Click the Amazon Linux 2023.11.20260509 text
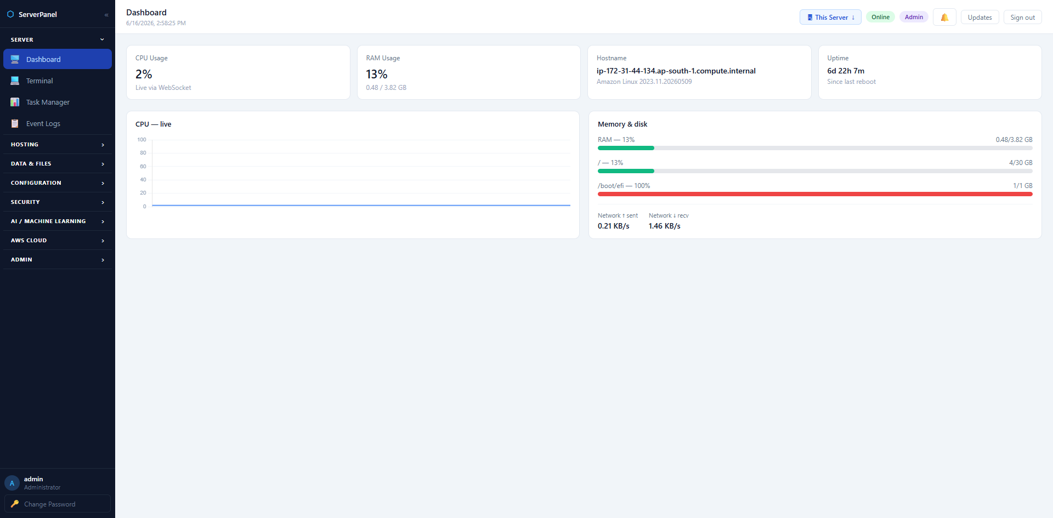 click(644, 82)
